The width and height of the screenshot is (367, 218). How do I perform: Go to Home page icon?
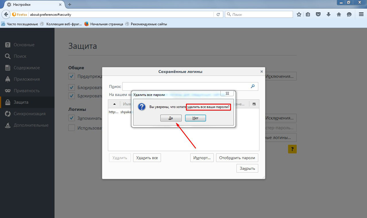[x=339, y=14]
